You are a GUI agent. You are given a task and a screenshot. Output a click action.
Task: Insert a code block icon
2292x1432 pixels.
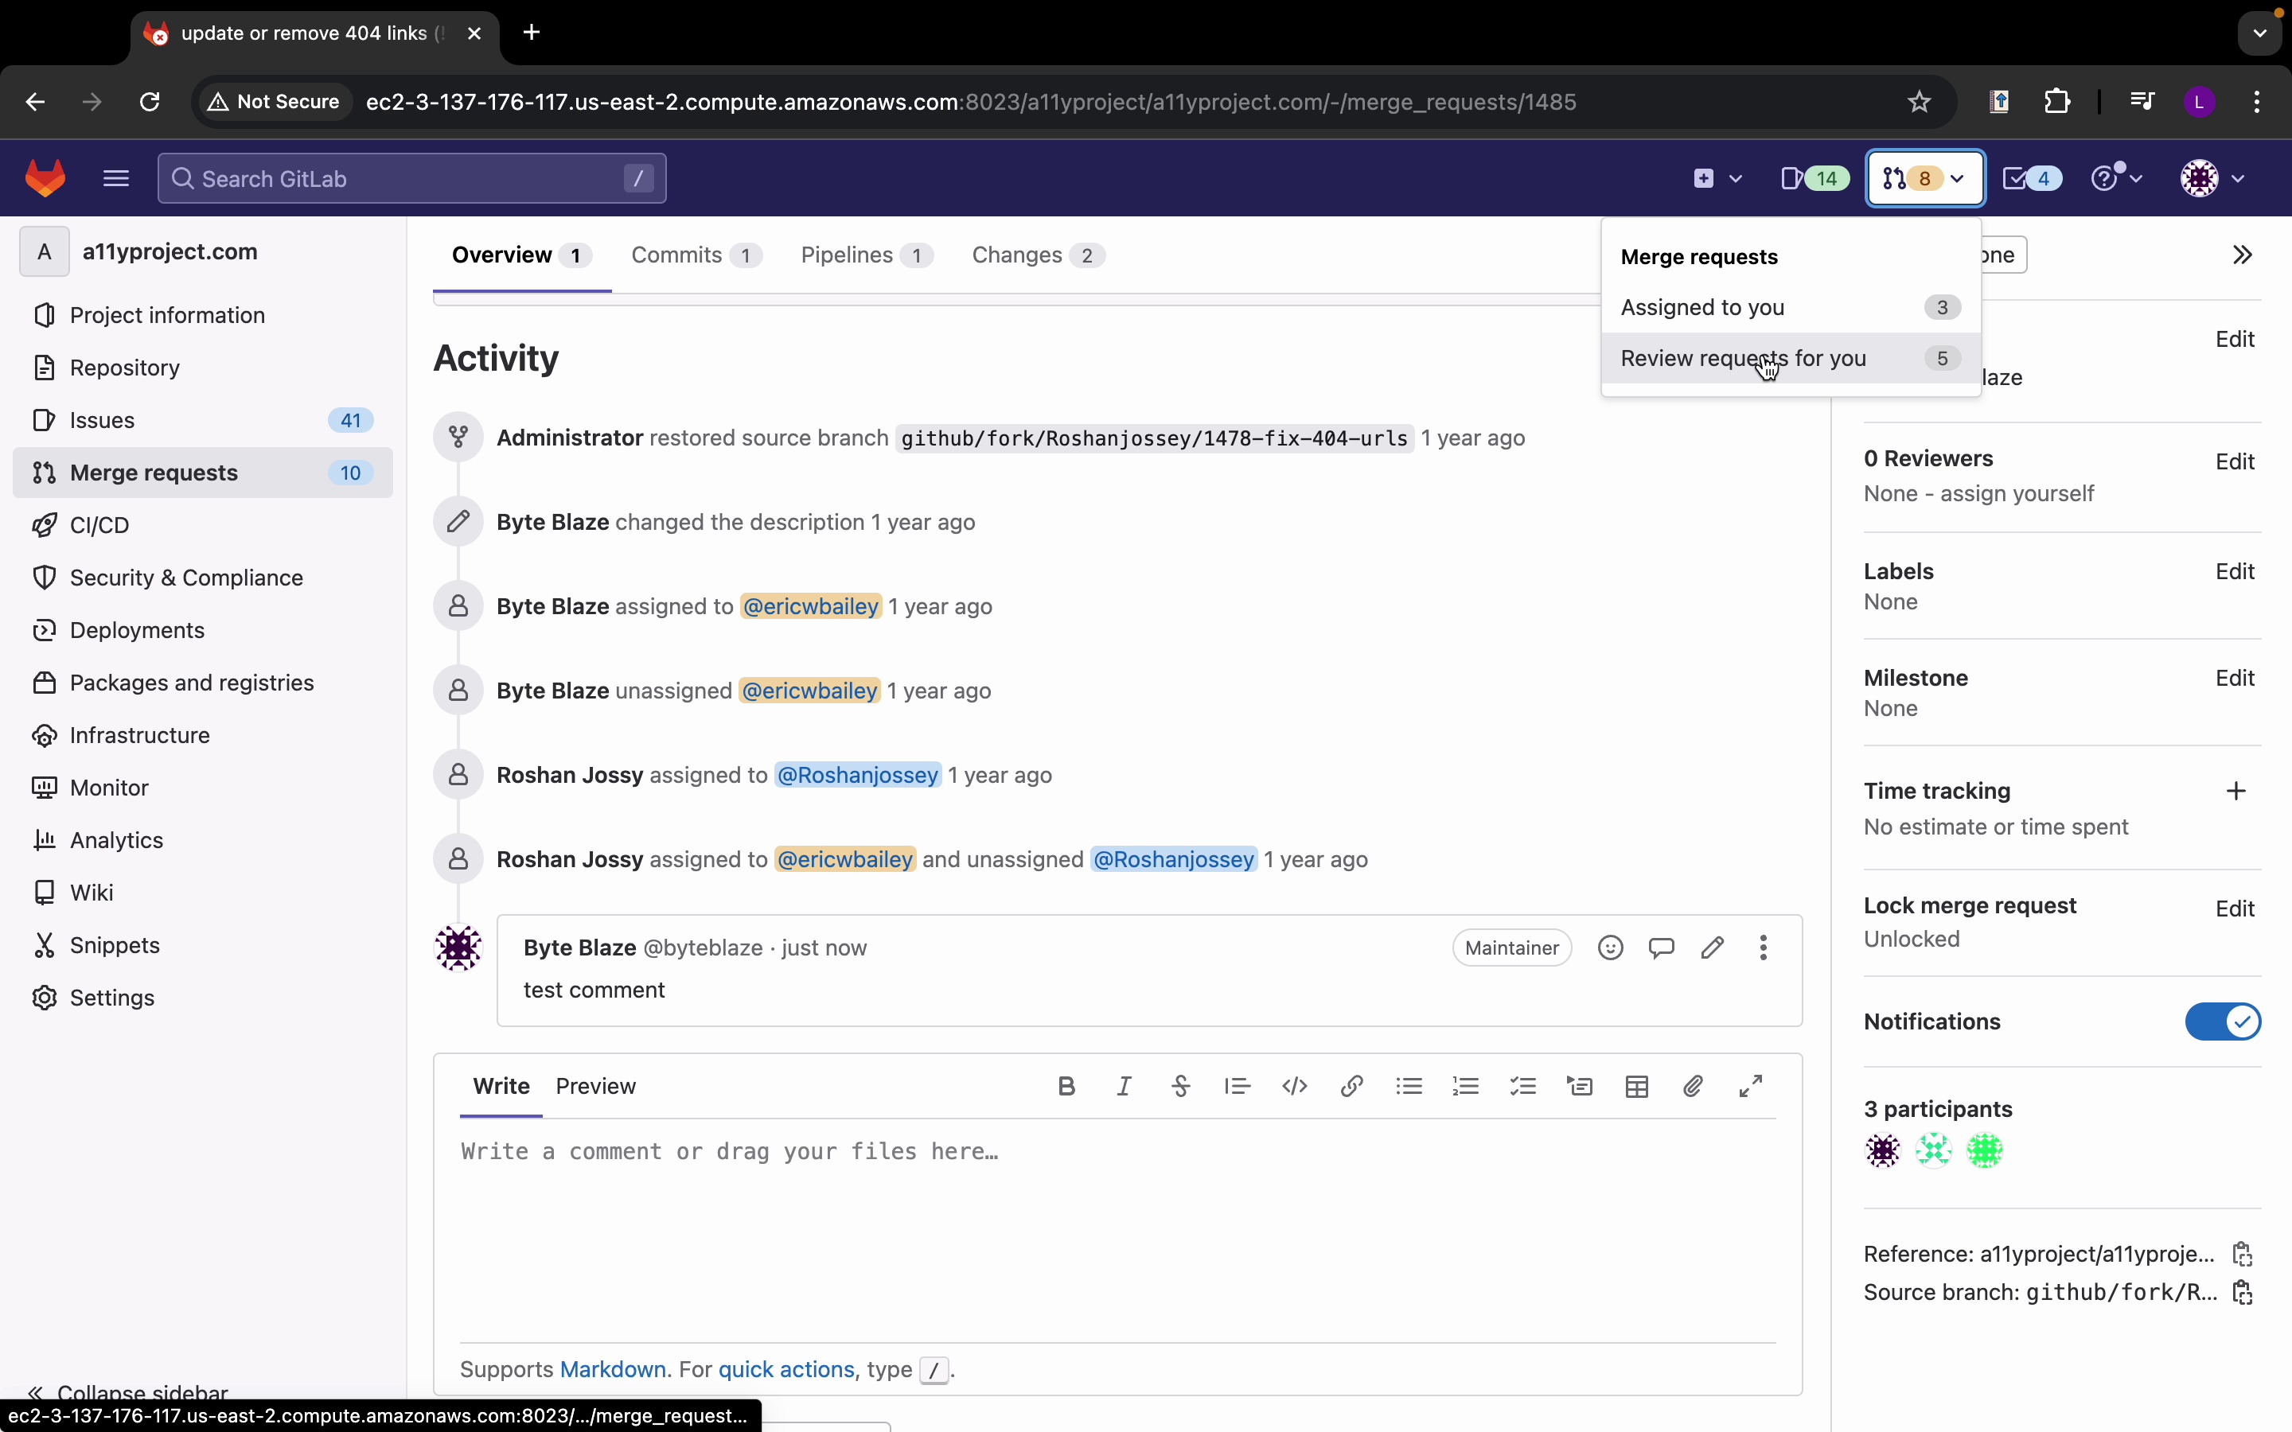pos(1295,1086)
